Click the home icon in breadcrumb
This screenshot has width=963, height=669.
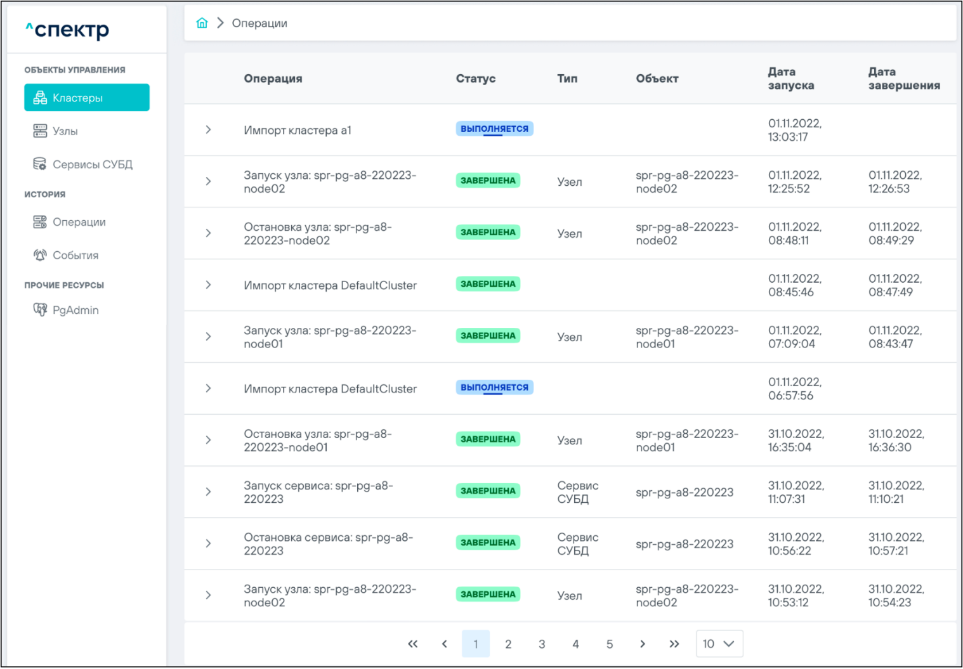[x=202, y=23]
